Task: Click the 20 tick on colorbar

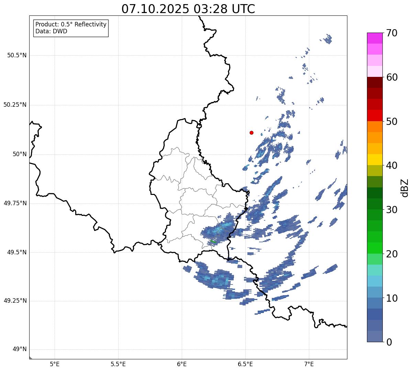Action: pos(392,254)
